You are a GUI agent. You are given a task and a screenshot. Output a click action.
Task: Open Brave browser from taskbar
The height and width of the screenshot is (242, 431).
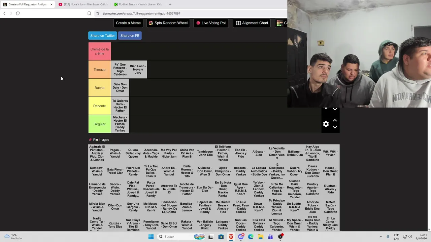click(x=231, y=237)
